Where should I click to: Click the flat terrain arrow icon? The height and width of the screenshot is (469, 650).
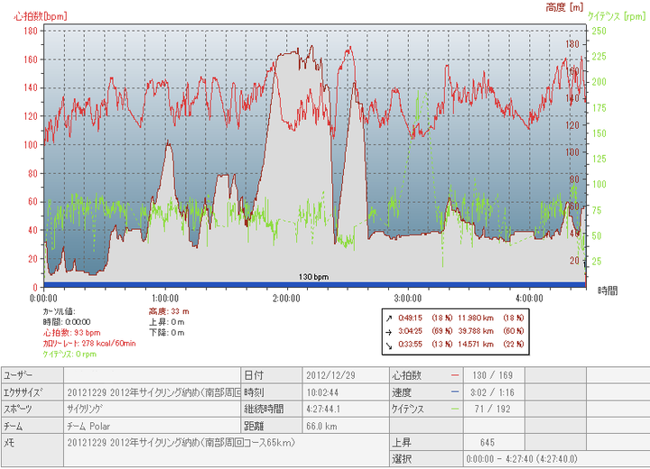[388, 331]
